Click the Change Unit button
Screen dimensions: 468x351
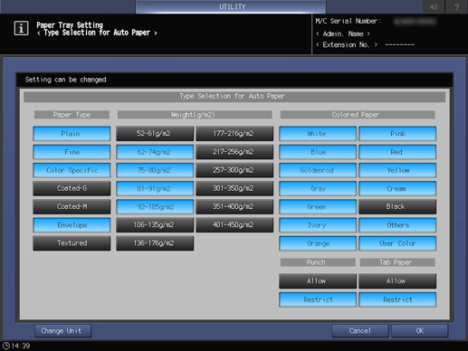click(62, 331)
